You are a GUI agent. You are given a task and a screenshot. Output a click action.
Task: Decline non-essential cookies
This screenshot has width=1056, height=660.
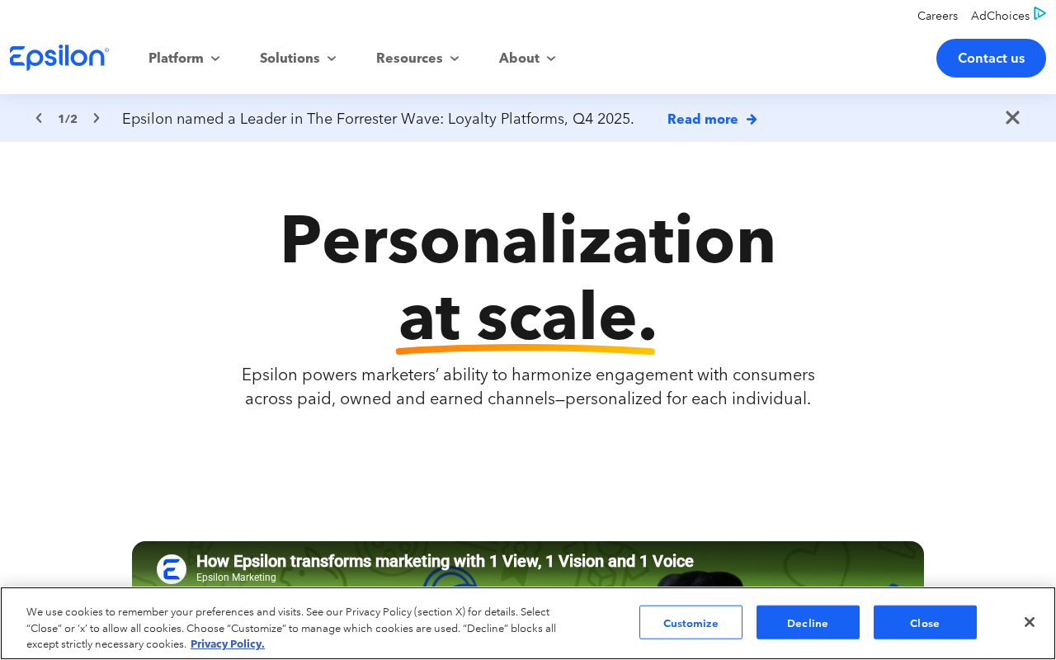click(x=808, y=623)
